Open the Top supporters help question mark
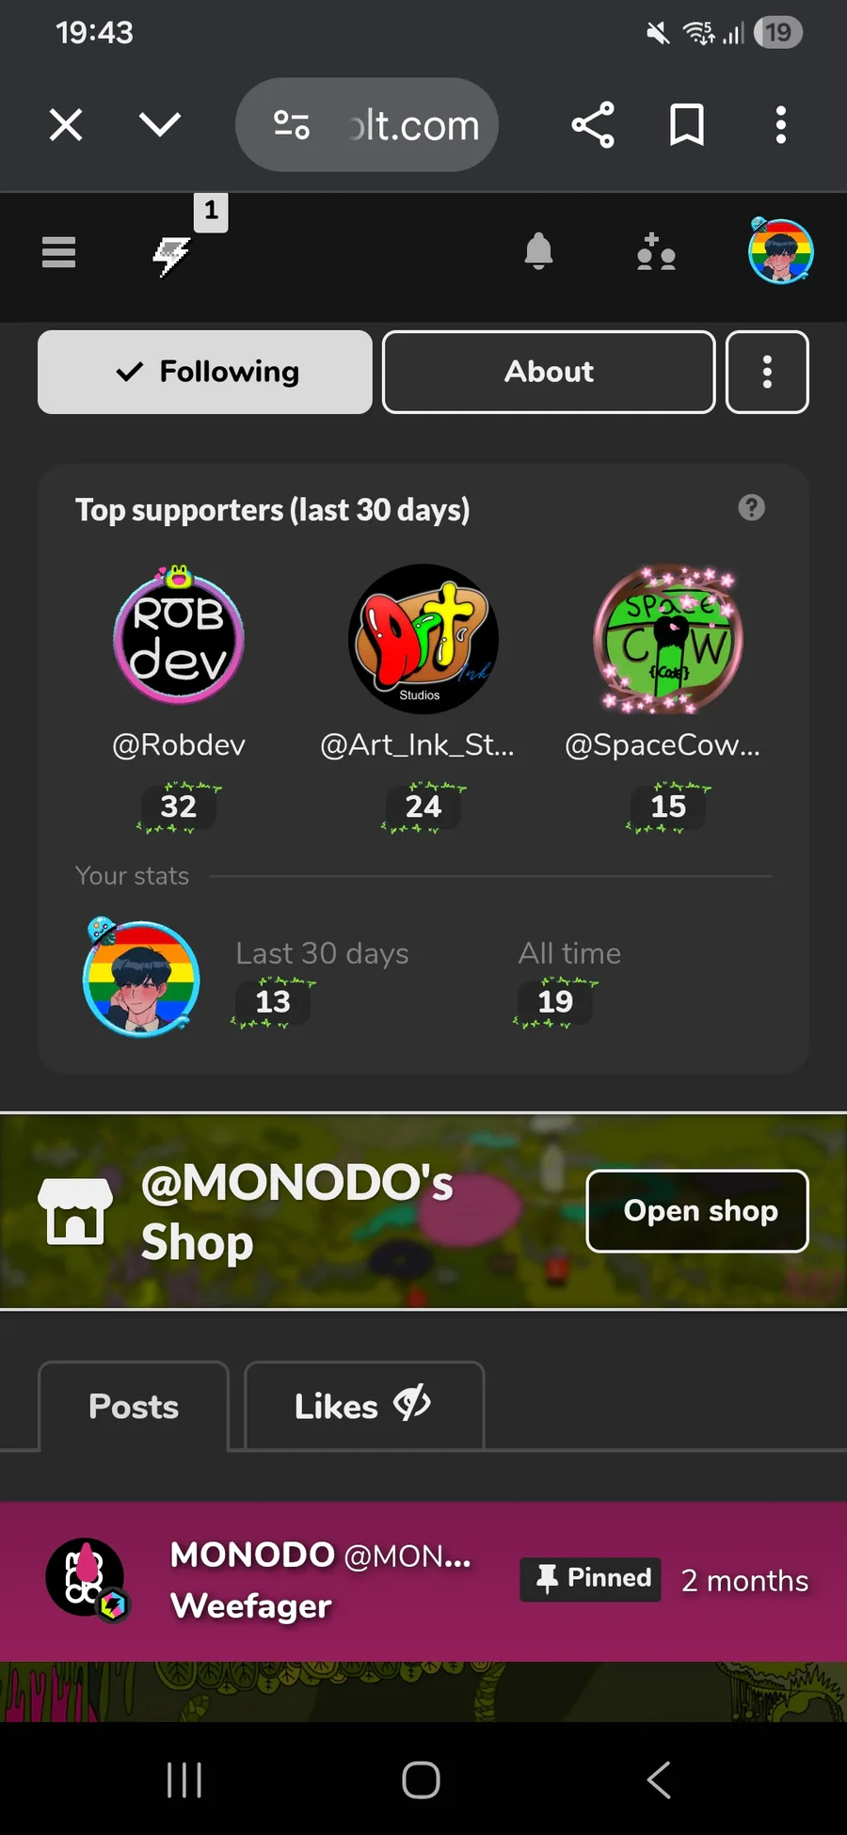This screenshot has height=1835, width=847. [x=751, y=508]
